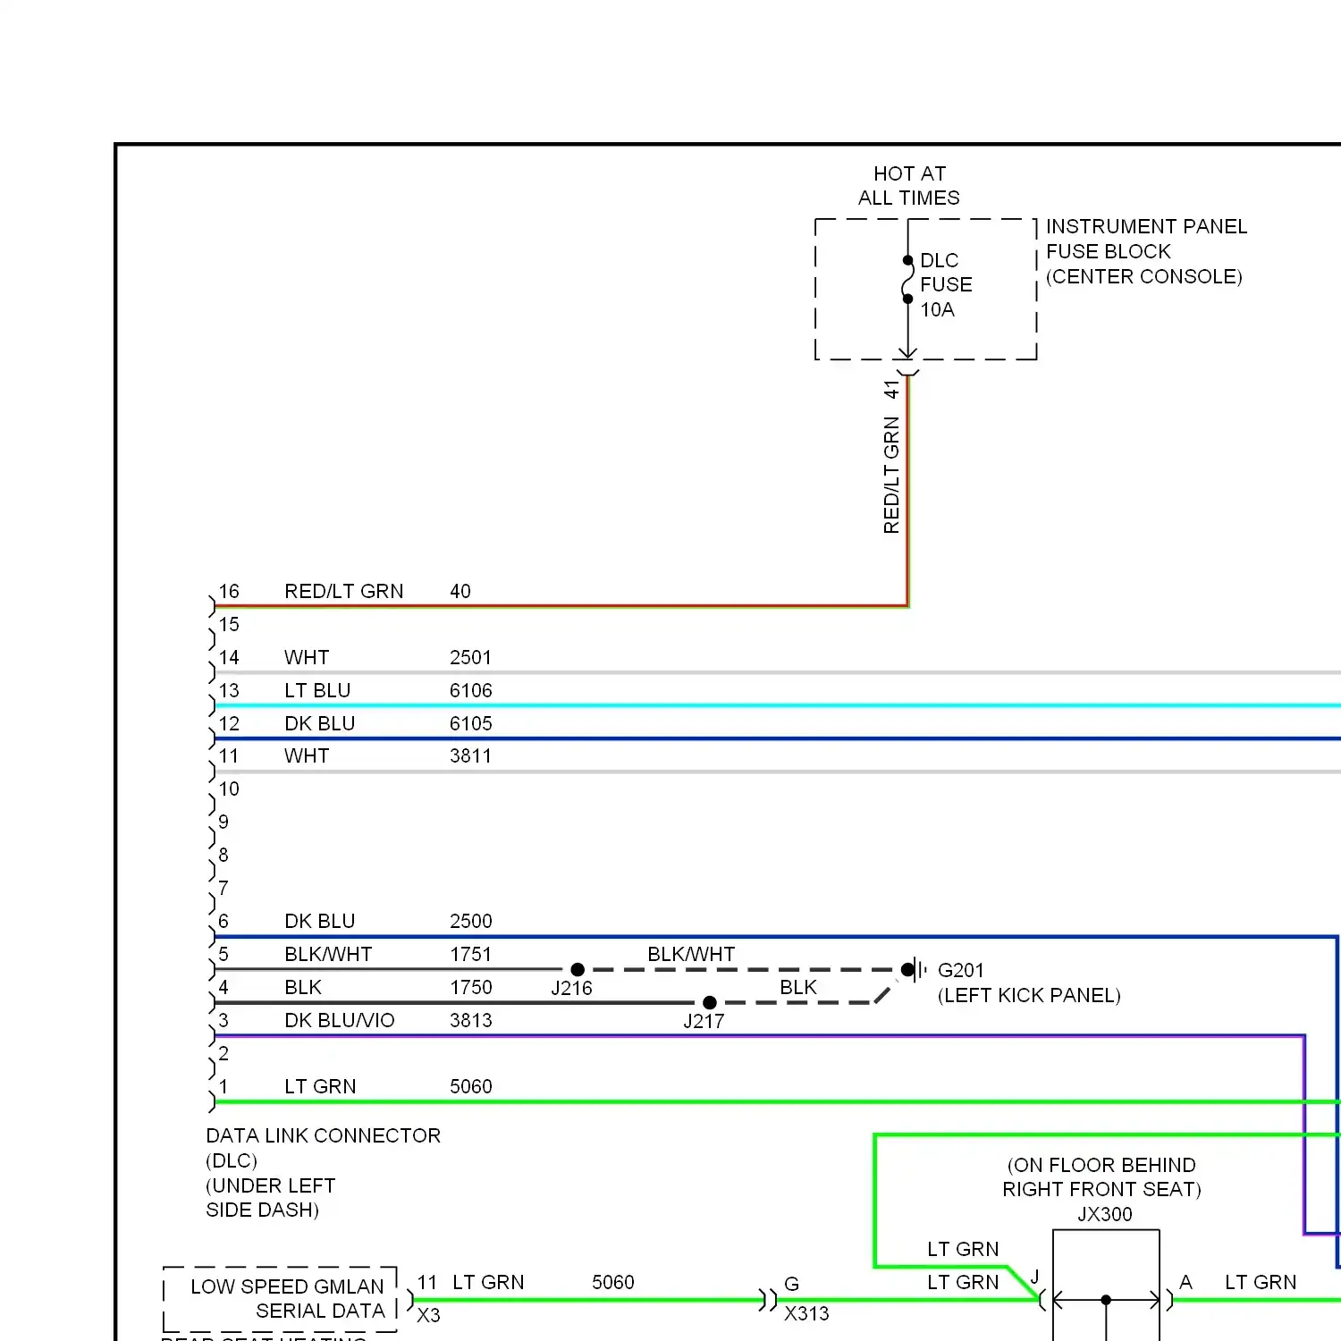Click the 'DK BLU/VIO' wire color label

pyautogui.click(x=339, y=1020)
